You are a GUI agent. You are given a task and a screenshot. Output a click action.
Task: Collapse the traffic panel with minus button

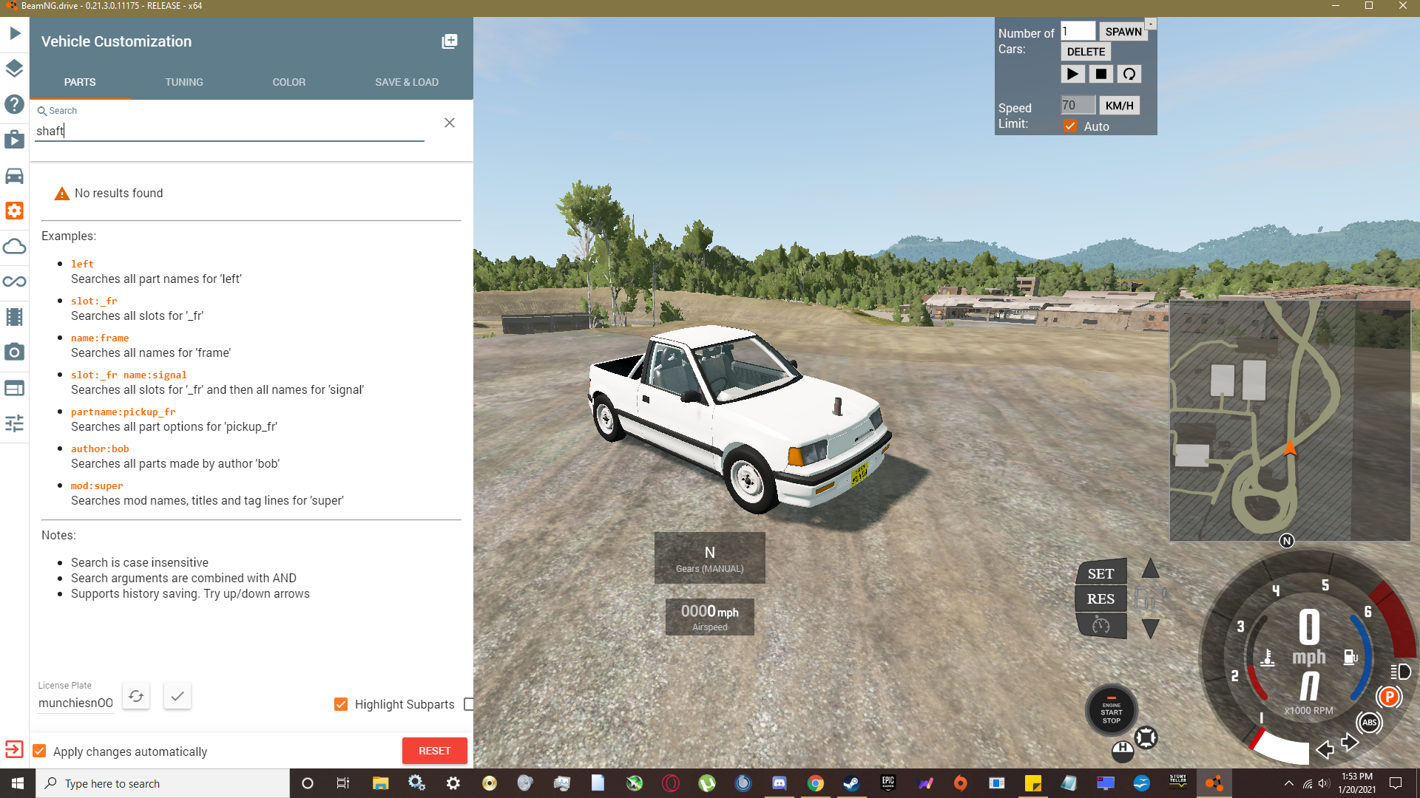pos(1151,24)
